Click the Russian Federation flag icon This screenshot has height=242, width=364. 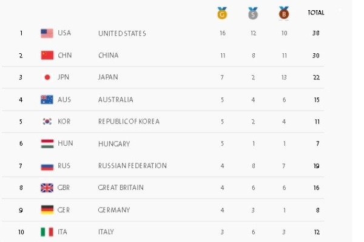tap(47, 166)
